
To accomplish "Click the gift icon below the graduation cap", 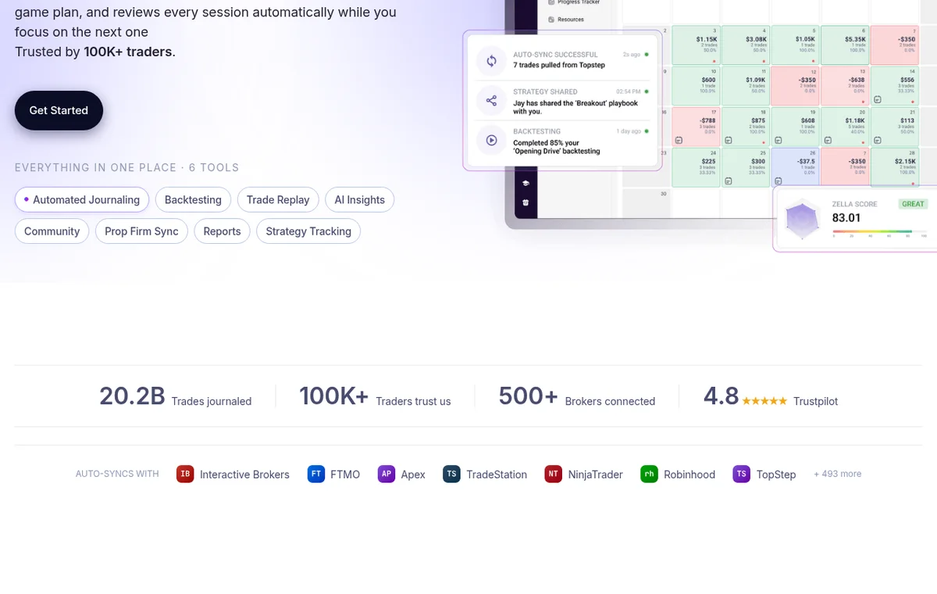I will [526, 203].
